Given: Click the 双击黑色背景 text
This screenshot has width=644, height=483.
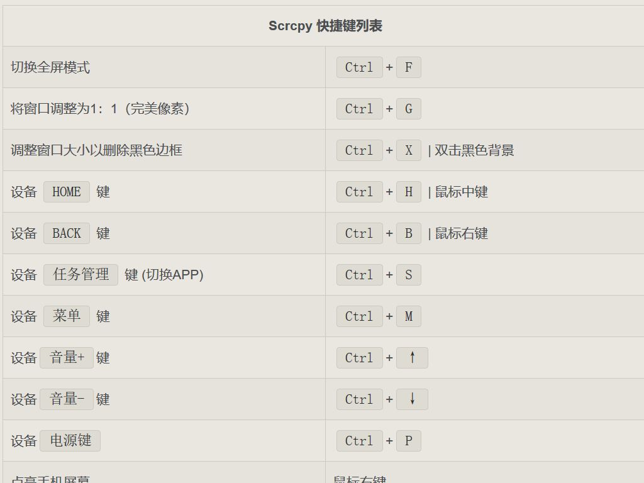Looking at the screenshot, I should (474, 150).
